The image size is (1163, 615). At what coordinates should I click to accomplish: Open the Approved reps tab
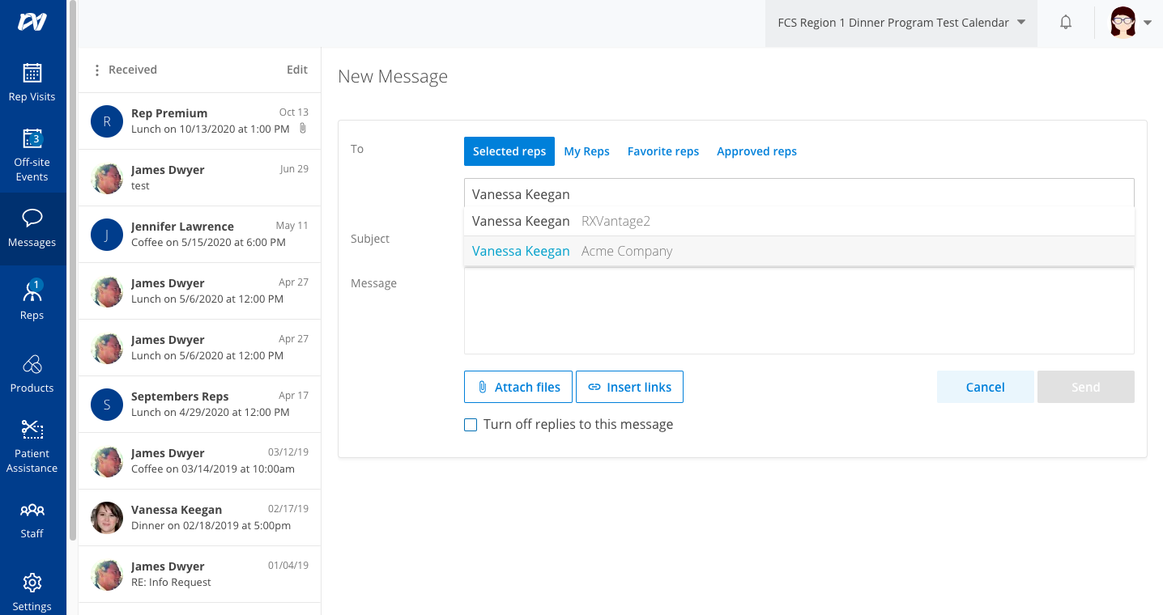(756, 151)
